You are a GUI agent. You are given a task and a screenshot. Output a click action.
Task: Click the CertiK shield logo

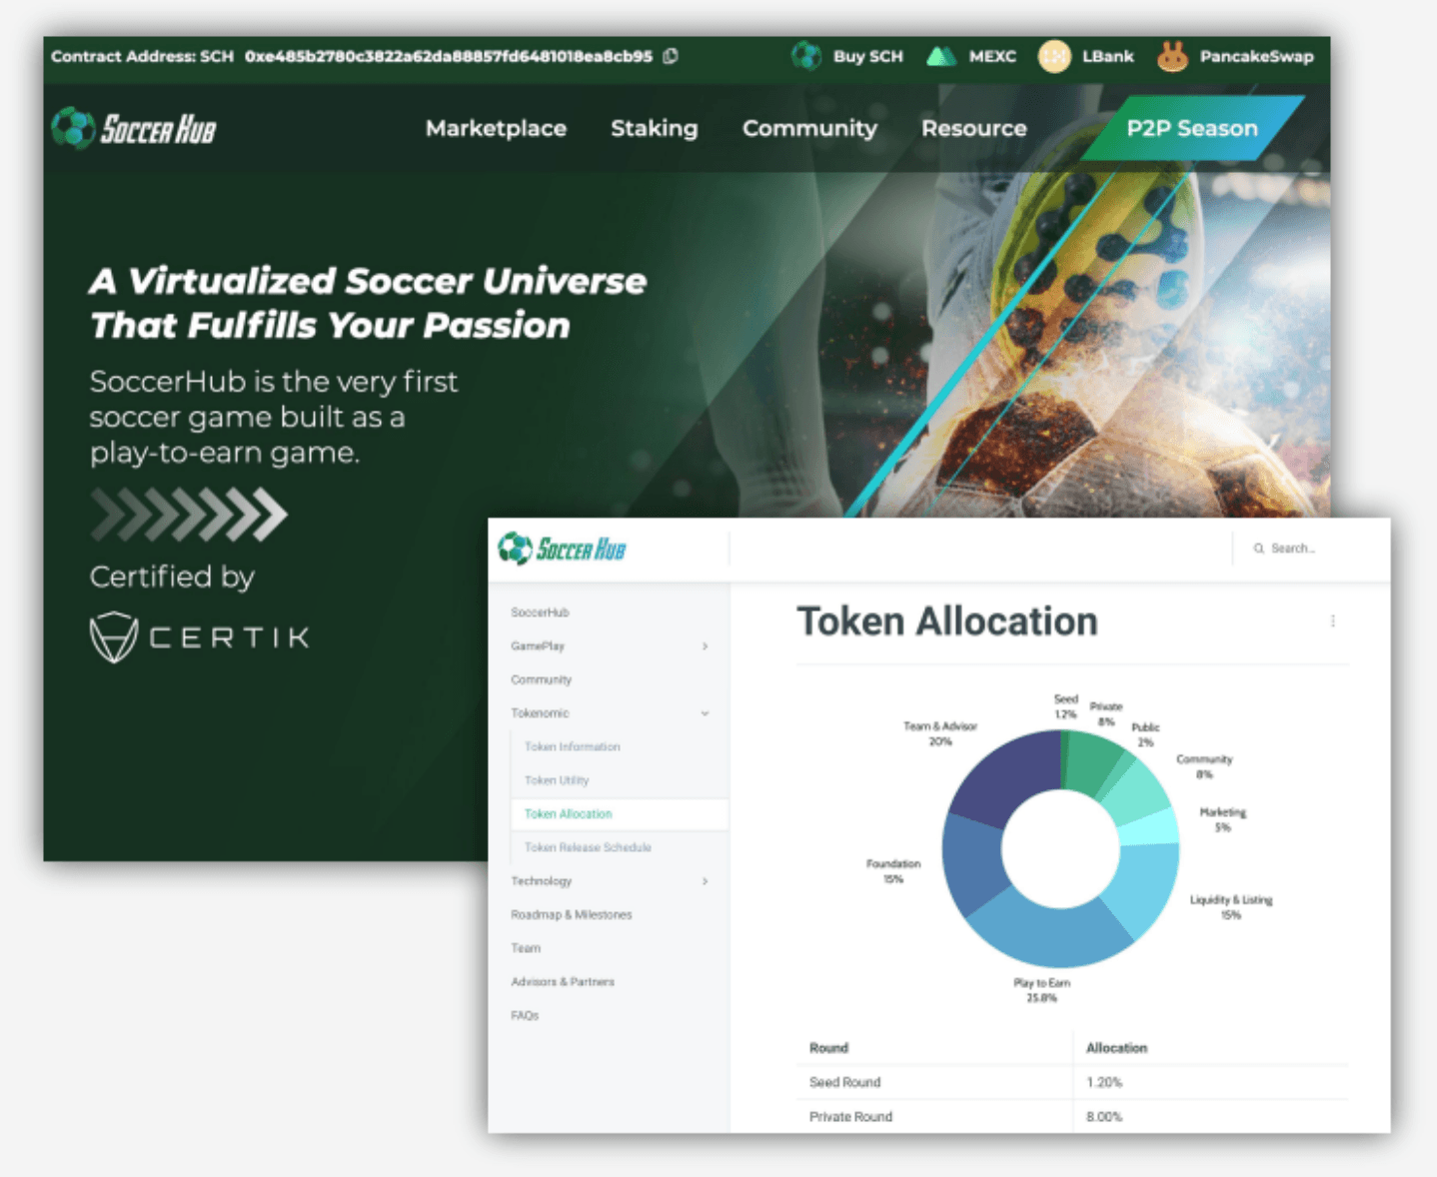(113, 637)
